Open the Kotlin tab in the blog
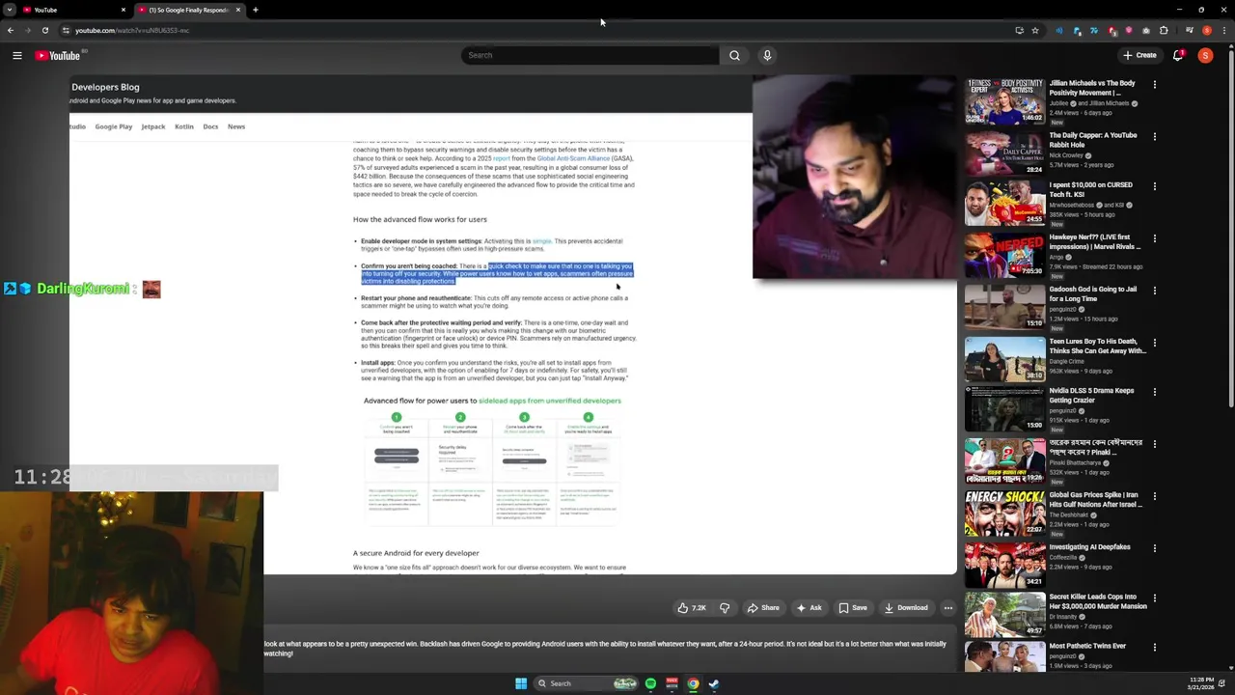This screenshot has height=695, width=1235. 184,126
